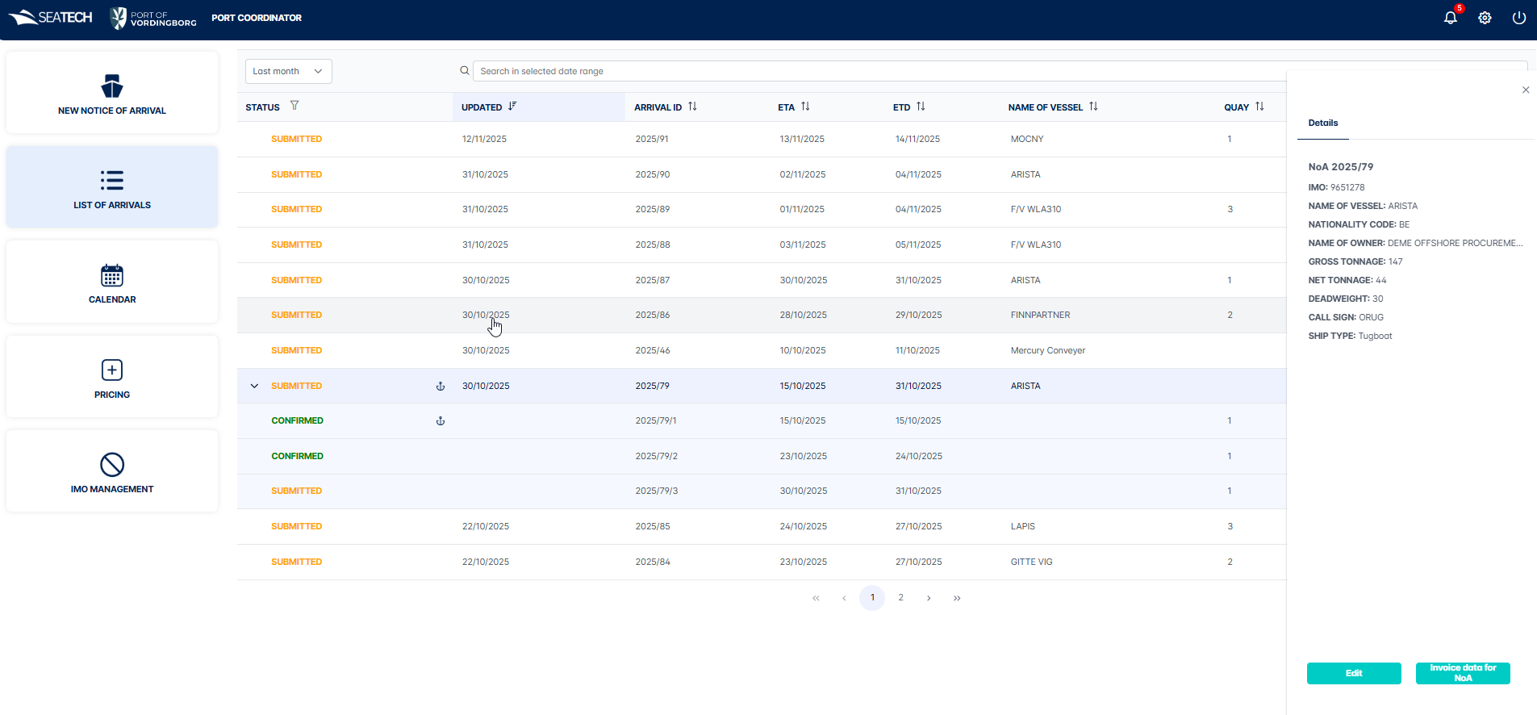
Task: Collapse the expanded 2025/79 arrival row
Action: point(254,387)
